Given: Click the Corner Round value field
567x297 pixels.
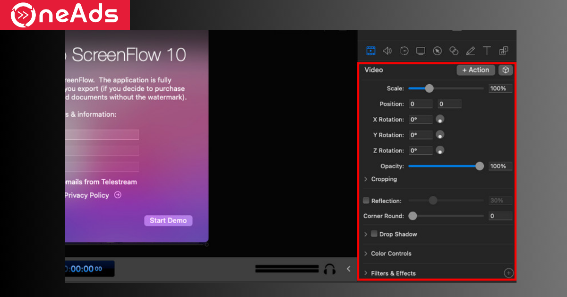Looking at the screenshot, I should coord(500,216).
